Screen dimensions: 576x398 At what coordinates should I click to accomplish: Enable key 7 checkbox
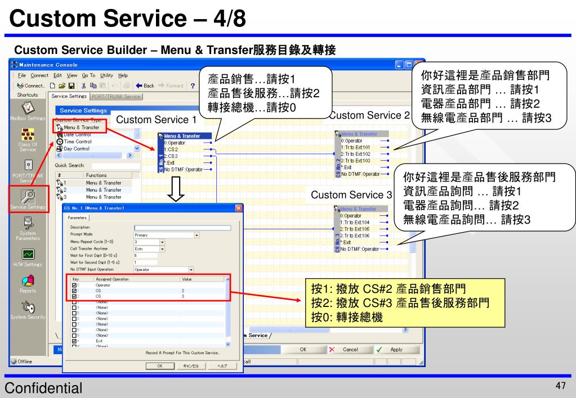click(74, 324)
